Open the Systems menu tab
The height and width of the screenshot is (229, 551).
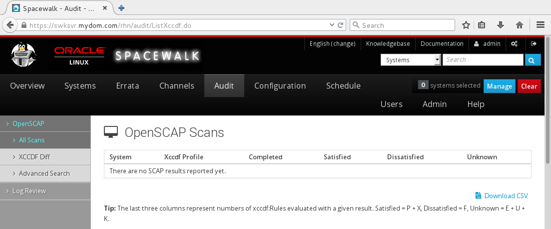[x=80, y=86]
